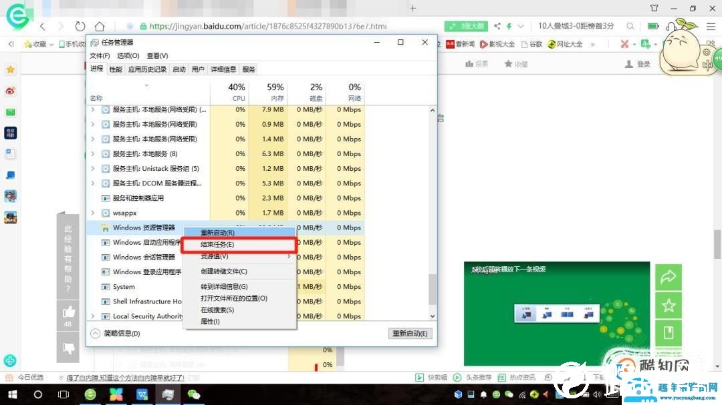This screenshot has height=405, width=722.
Task: Select 在线搜索(S) menu entry
Action: pyautogui.click(x=239, y=310)
